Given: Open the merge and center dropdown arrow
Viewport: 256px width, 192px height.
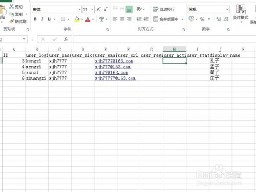Looking at the screenshot, I should tap(182, 19).
